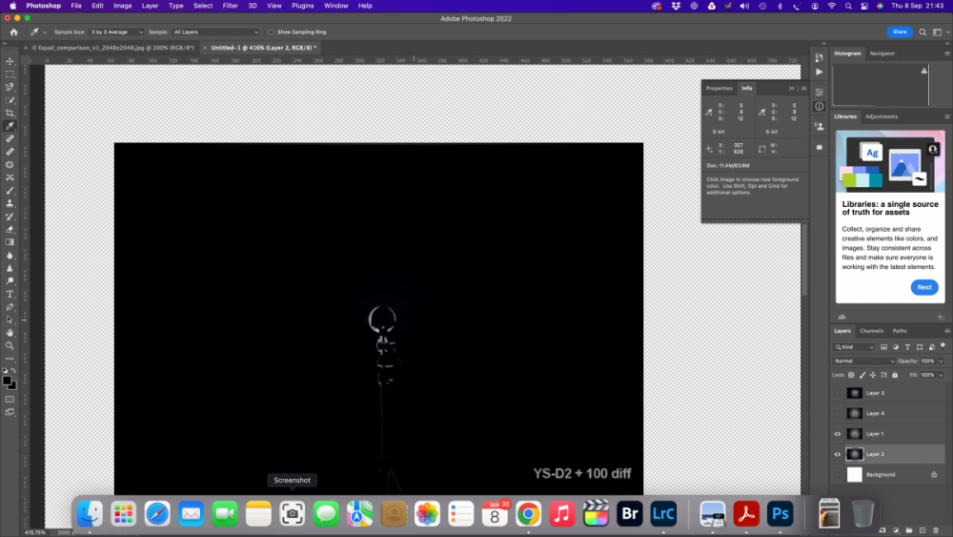Image resolution: width=953 pixels, height=537 pixels.
Task: Open the Sample All Layers dropdown
Action: click(x=215, y=32)
